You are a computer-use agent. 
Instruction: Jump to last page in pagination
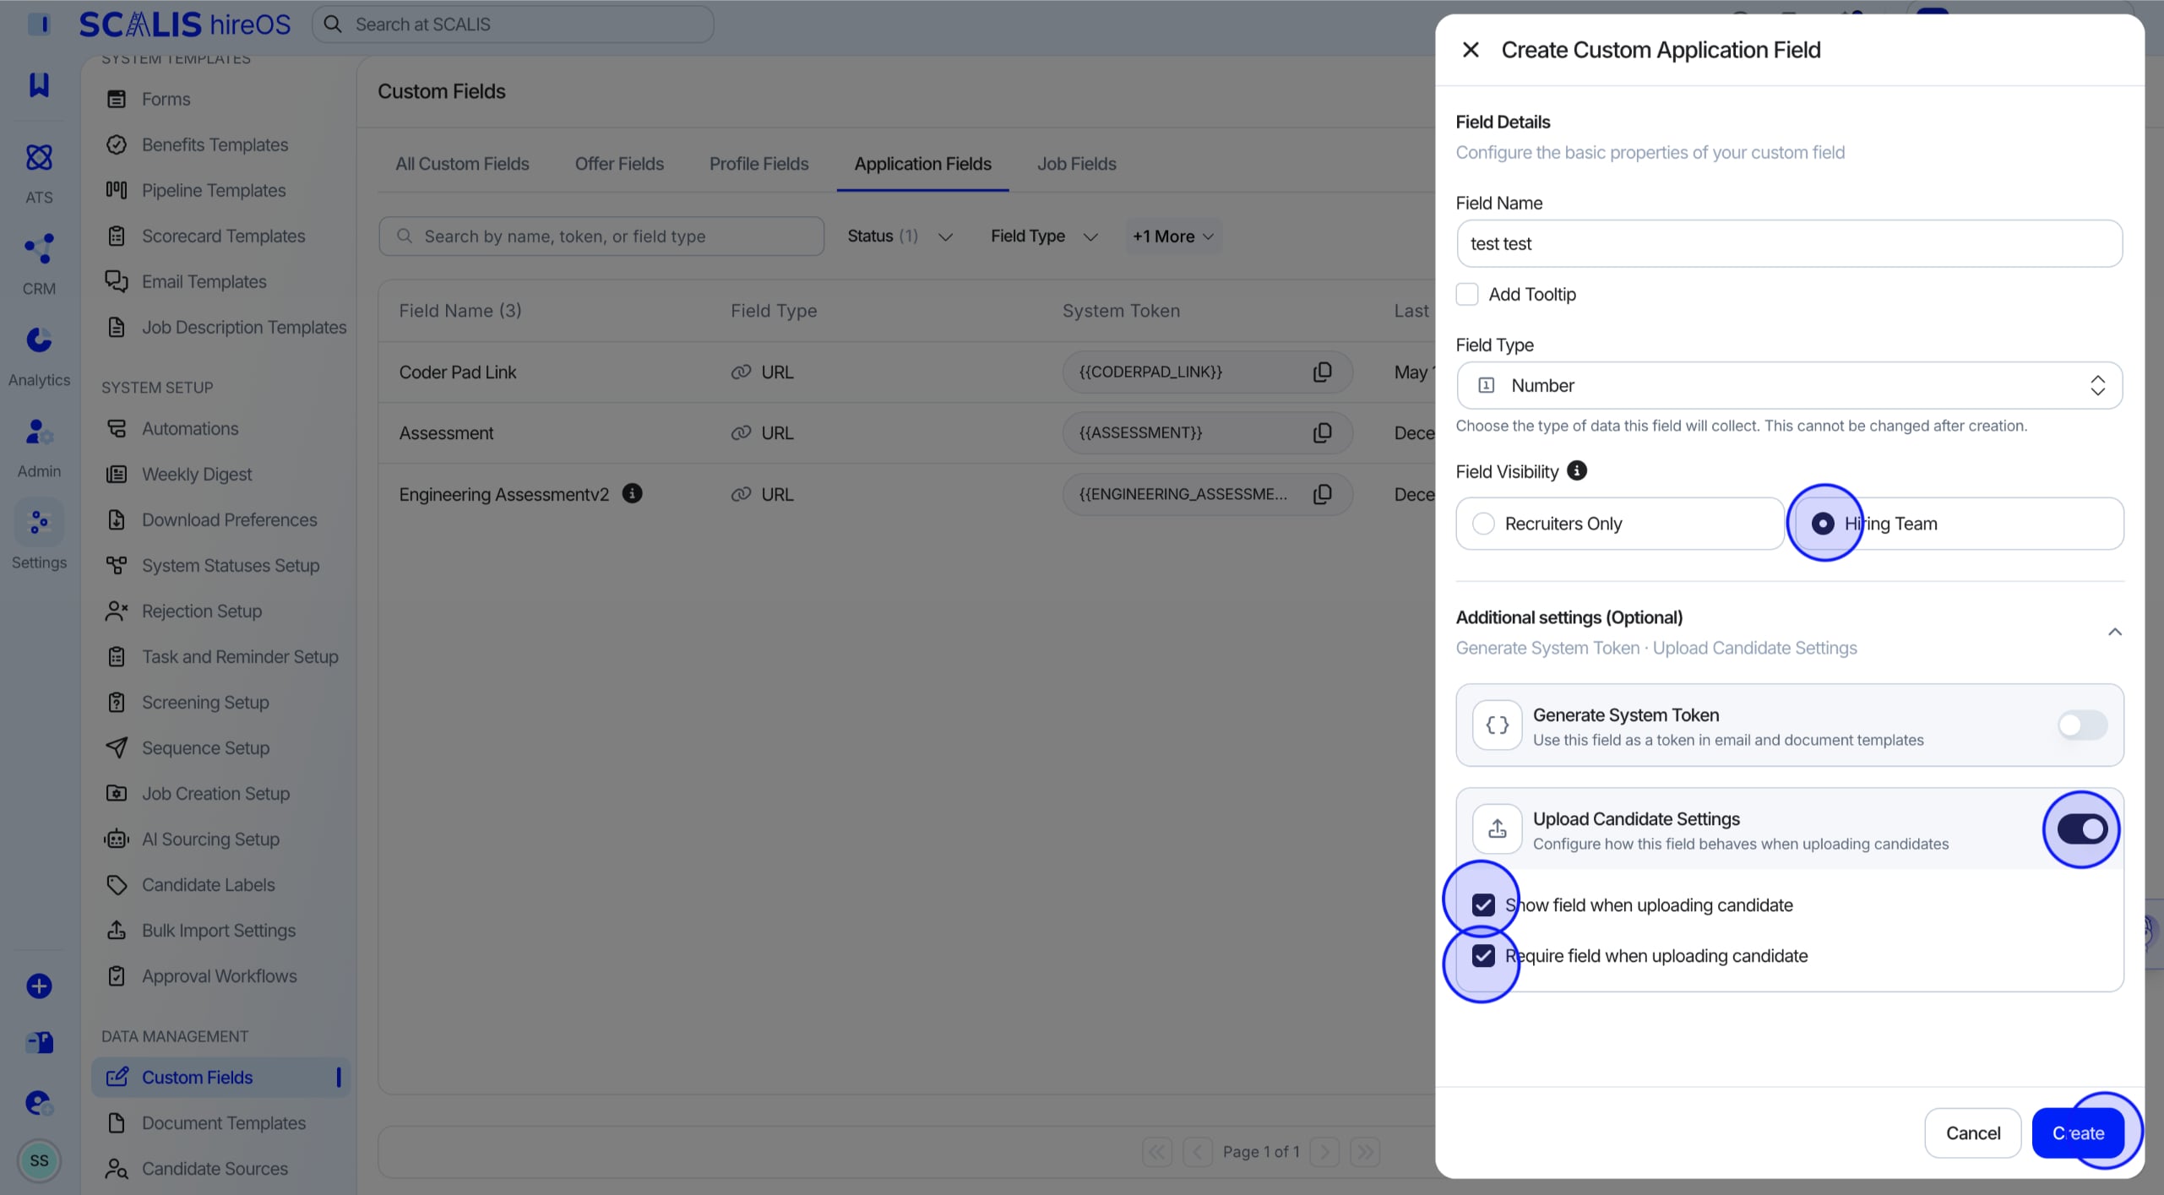click(1365, 1151)
